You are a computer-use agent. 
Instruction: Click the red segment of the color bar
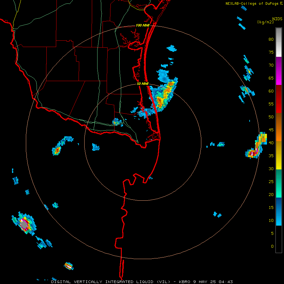(279, 99)
